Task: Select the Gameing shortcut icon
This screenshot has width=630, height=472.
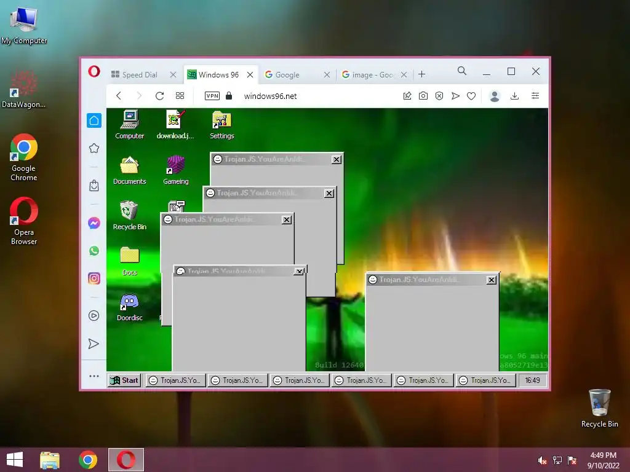Action: (x=175, y=171)
